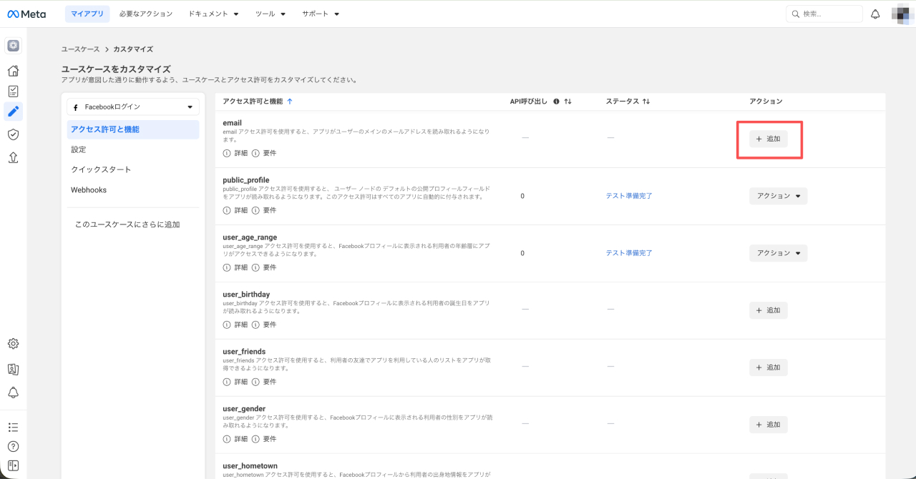This screenshot has height=479, width=916.
Task: Click the shield check icon in sidebar
Action: 13,134
